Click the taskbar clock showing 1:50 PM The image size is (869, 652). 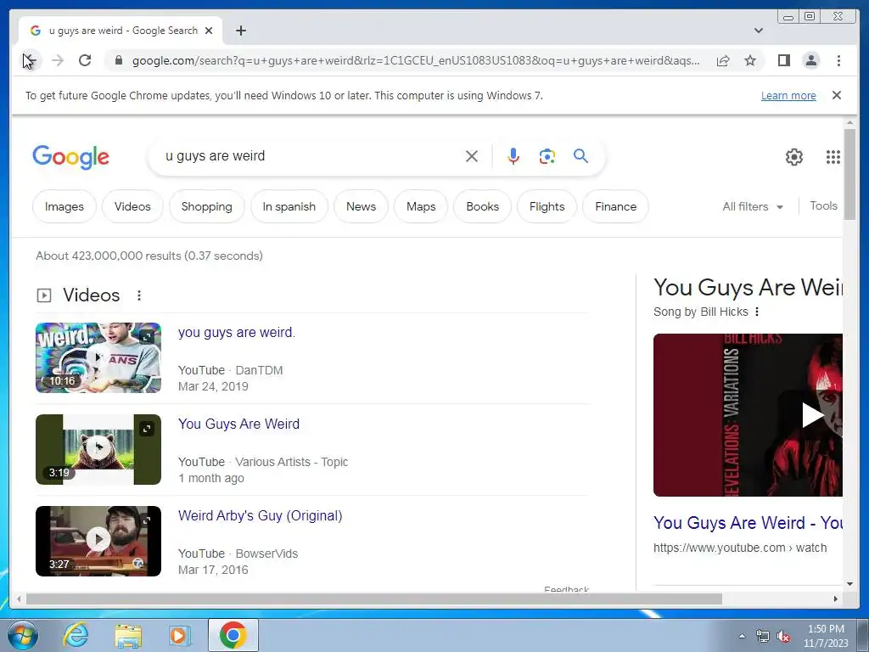(826, 636)
